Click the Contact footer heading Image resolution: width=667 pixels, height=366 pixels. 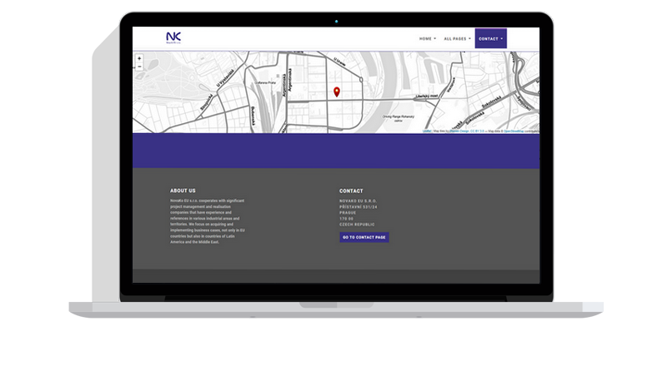tap(351, 190)
